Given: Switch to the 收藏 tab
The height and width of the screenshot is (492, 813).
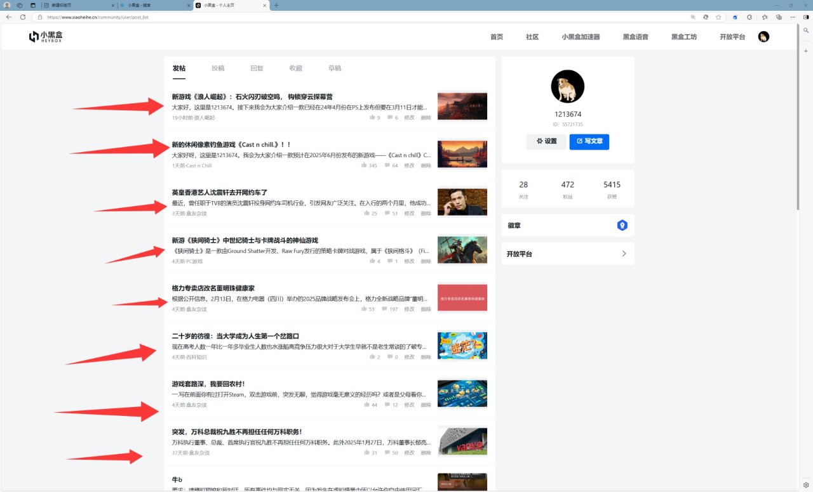Looking at the screenshot, I should [x=295, y=68].
